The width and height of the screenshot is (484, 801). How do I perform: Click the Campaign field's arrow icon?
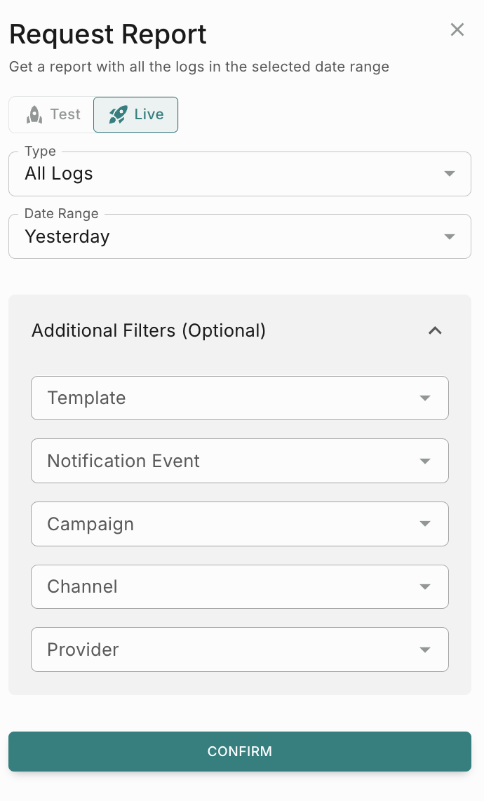[424, 524]
